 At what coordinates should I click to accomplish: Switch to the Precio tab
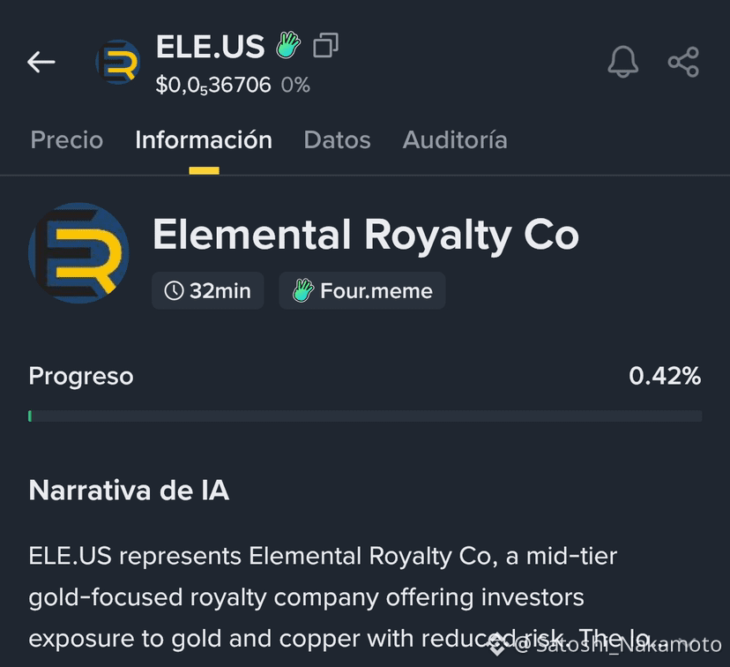[x=67, y=139]
